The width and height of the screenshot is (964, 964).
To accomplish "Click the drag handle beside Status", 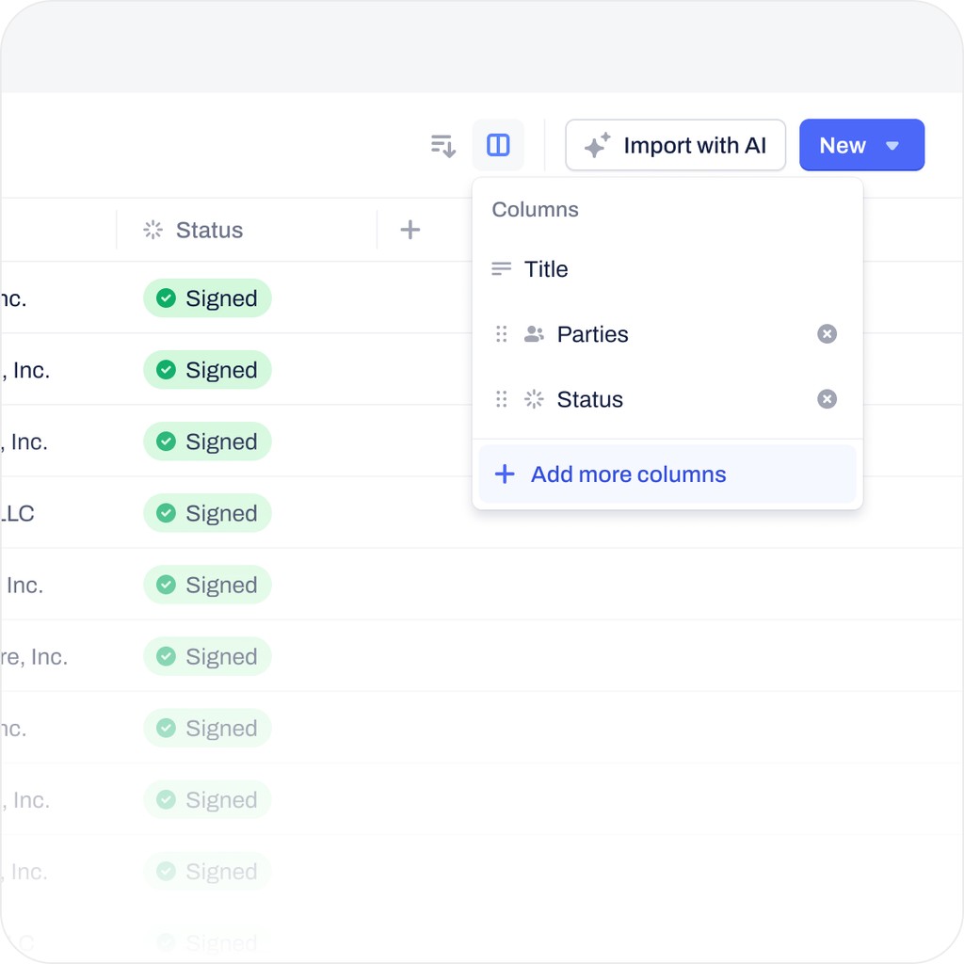I will pyautogui.click(x=501, y=399).
